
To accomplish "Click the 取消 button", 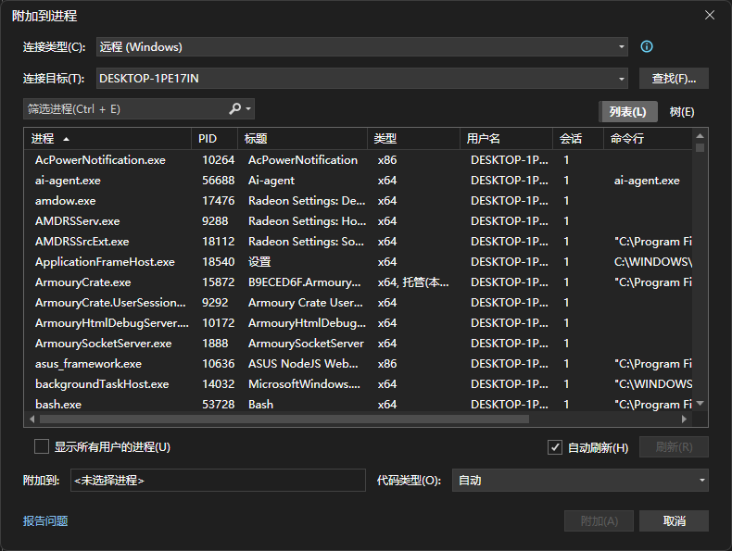I will click(x=674, y=521).
